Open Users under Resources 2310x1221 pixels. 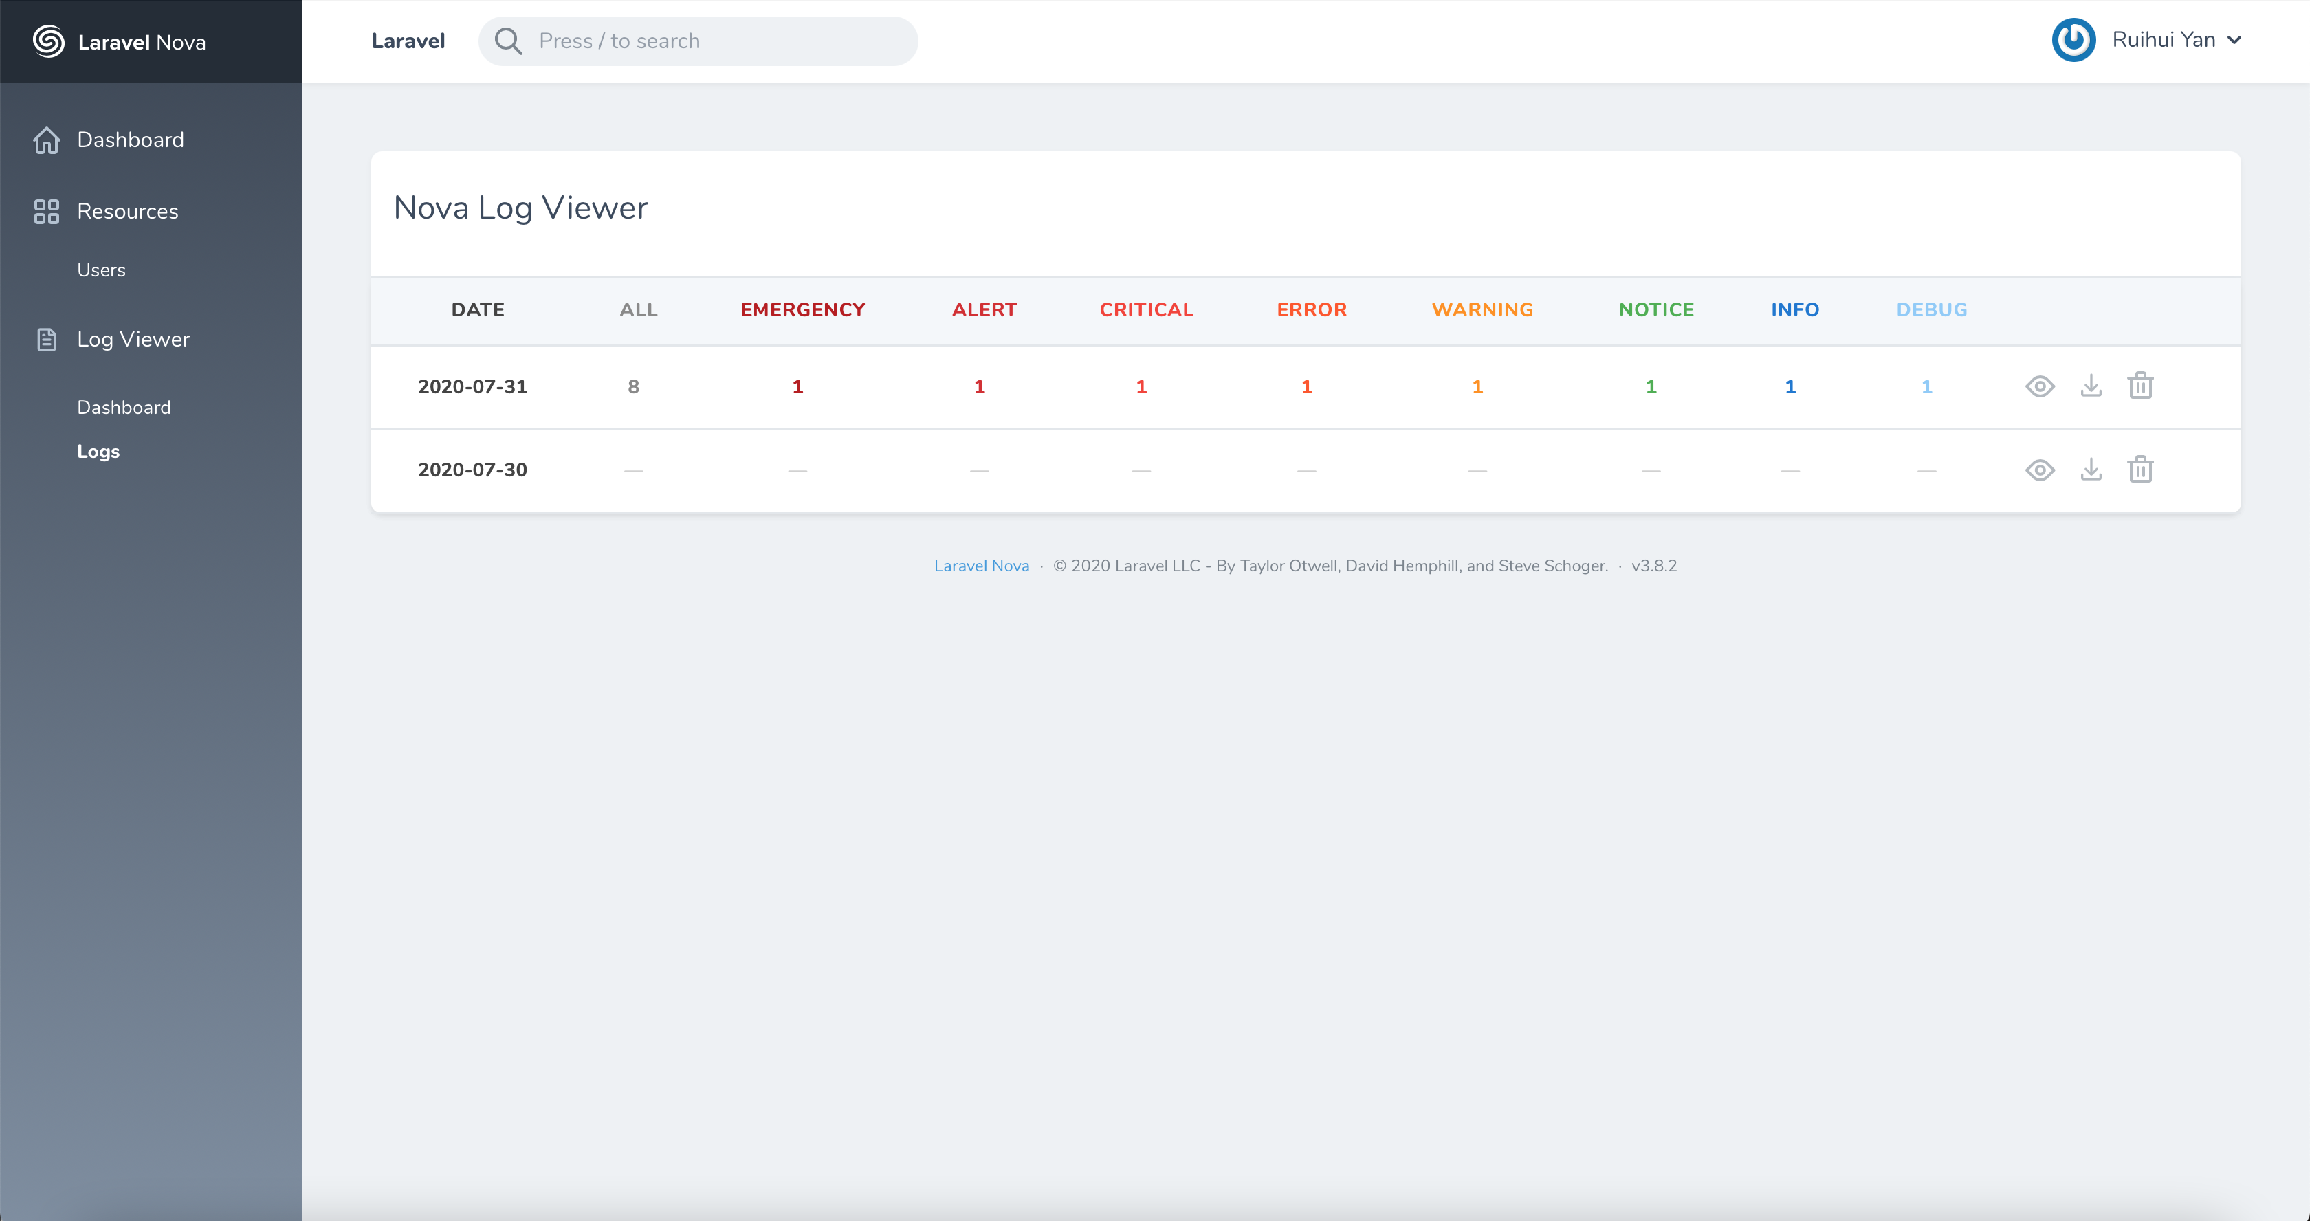(x=101, y=269)
